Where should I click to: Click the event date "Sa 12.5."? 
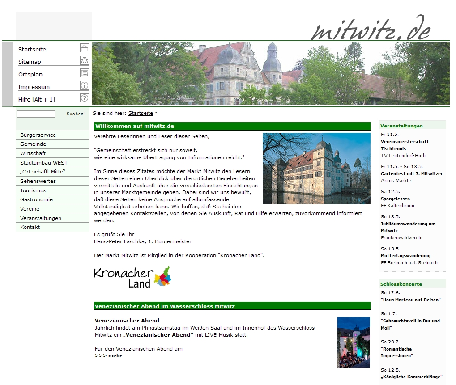coord(391,191)
